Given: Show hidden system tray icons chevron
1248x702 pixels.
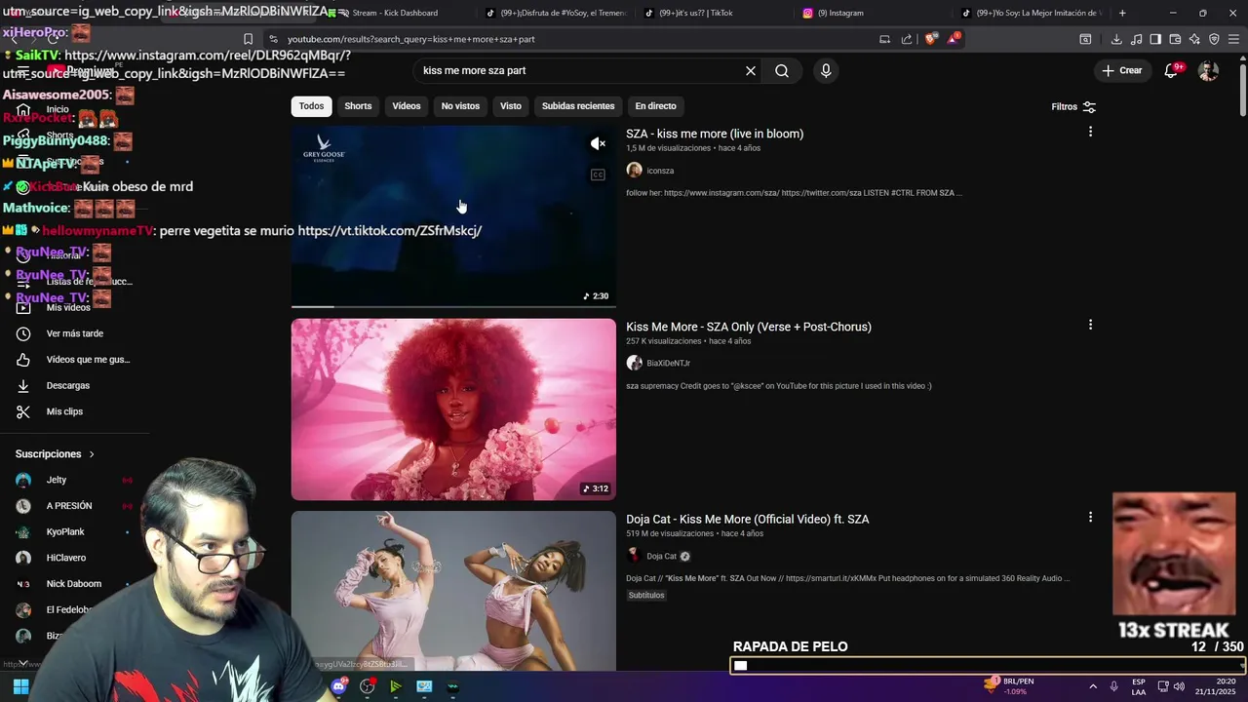Looking at the screenshot, I should (1092, 686).
